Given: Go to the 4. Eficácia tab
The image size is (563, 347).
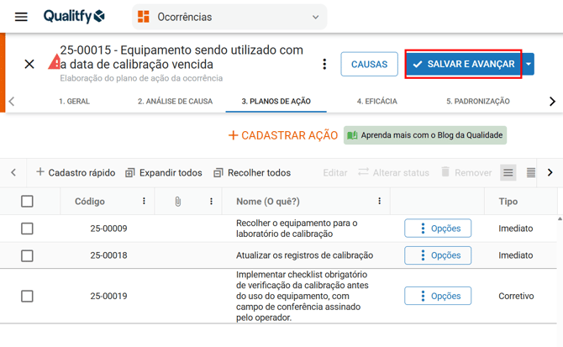Looking at the screenshot, I should coord(376,102).
